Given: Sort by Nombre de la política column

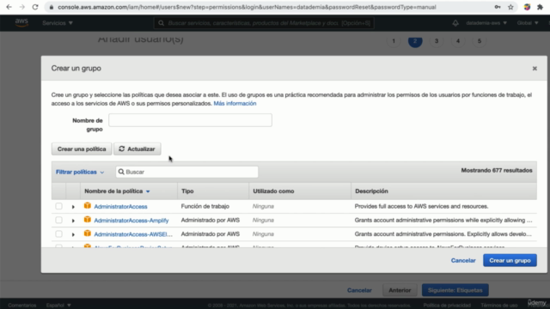Looking at the screenshot, I should tap(117, 191).
